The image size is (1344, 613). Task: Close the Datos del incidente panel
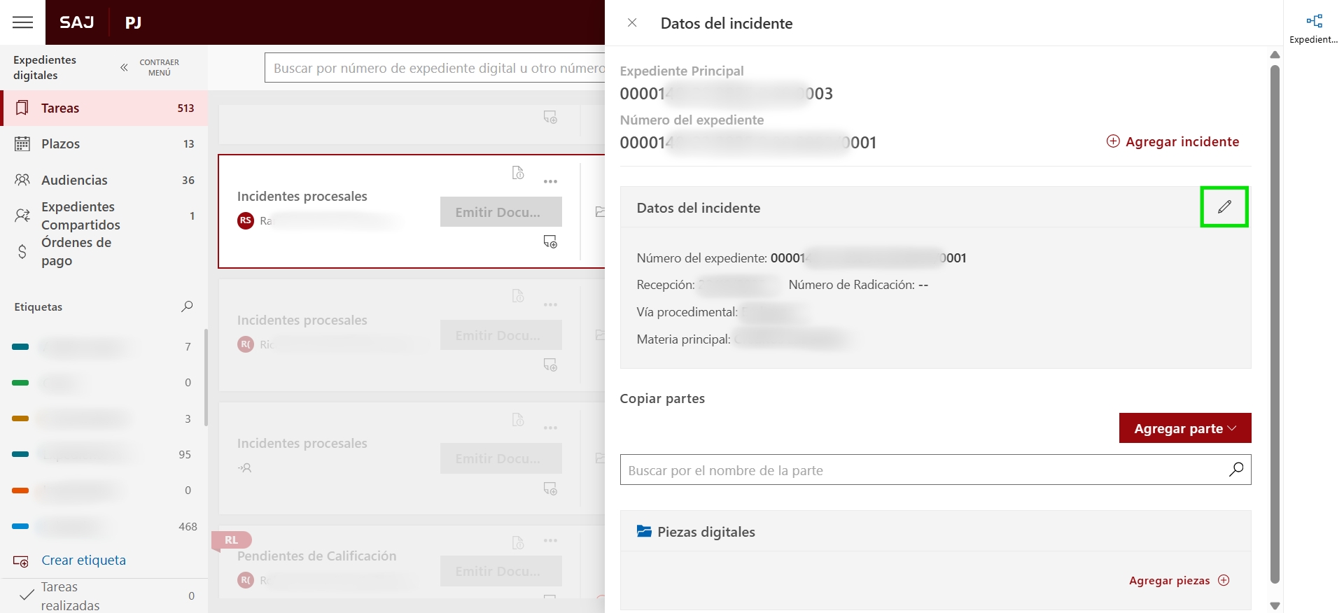[632, 23]
